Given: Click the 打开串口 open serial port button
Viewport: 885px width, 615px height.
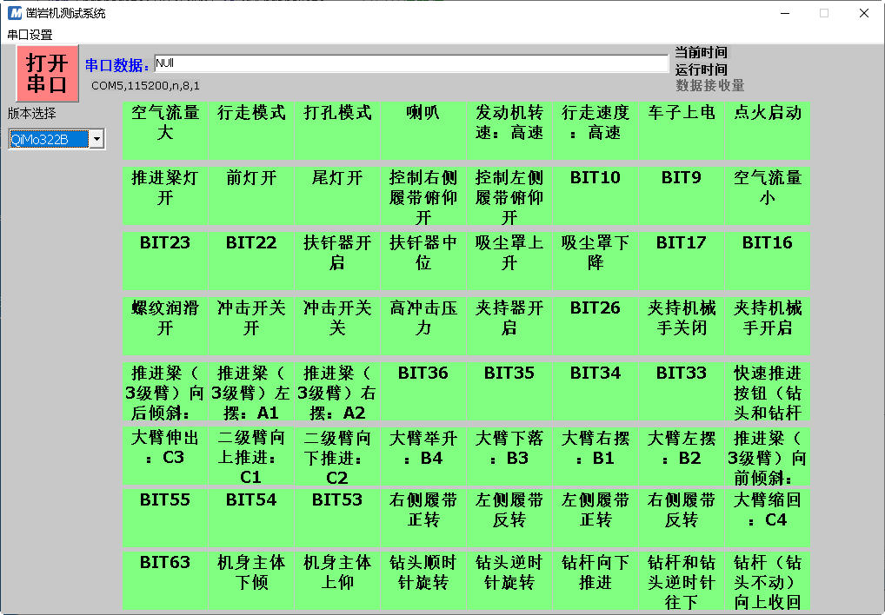Looking at the screenshot, I should pyautogui.click(x=47, y=73).
